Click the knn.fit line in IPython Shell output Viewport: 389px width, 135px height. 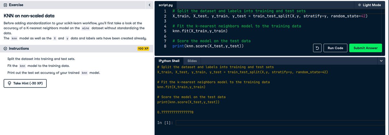click(x=181, y=87)
